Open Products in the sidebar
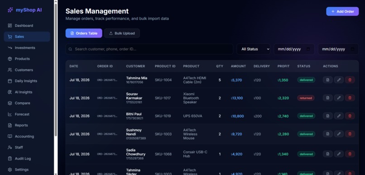This screenshot has height=175, width=365. 27,59
